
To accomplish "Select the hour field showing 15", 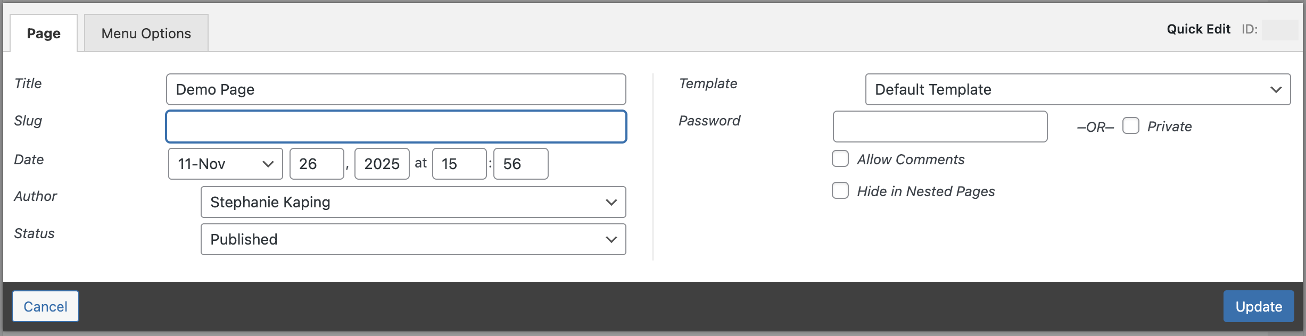I will pos(459,164).
